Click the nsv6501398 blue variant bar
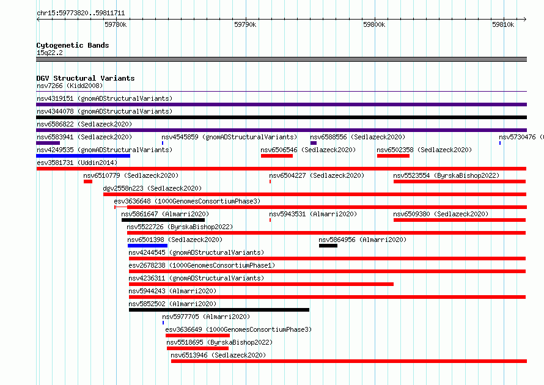 pyautogui.click(x=147, y=246)
